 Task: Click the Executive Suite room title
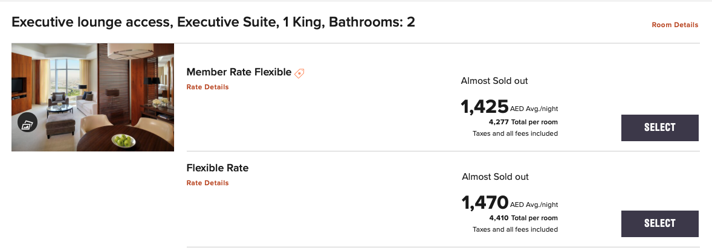(213, 23)
